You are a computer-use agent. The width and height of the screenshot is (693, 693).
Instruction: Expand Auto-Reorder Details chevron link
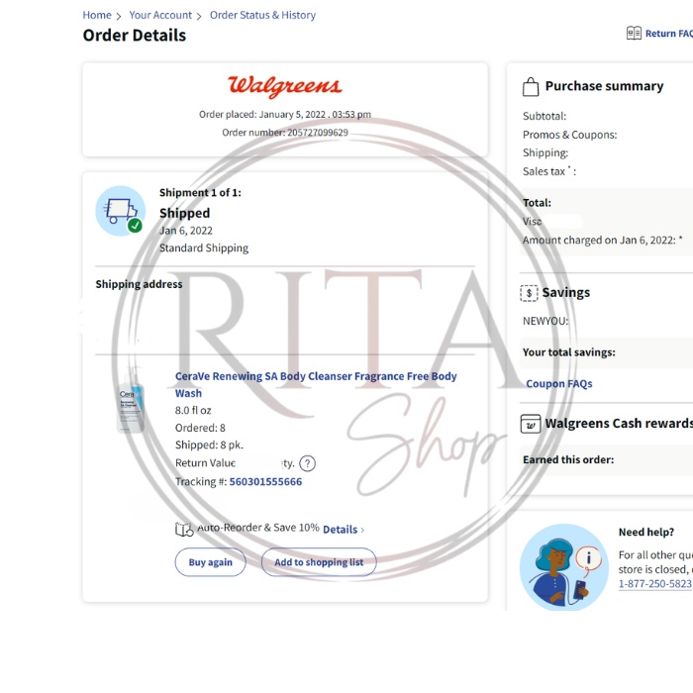tap(343, 530)
